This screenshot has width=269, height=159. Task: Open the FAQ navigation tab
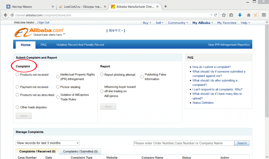44,45
